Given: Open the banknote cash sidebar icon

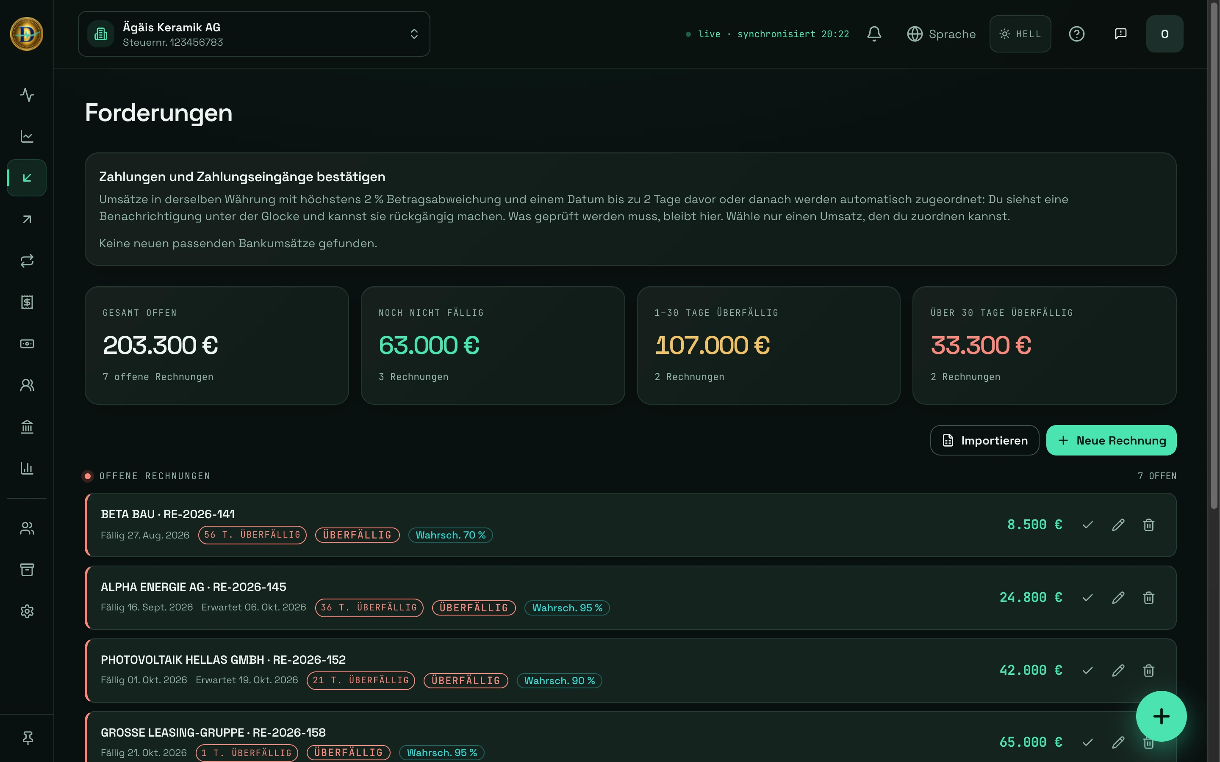Looking at the screenshot, I should pyautogui.click(x=27, y=344).
